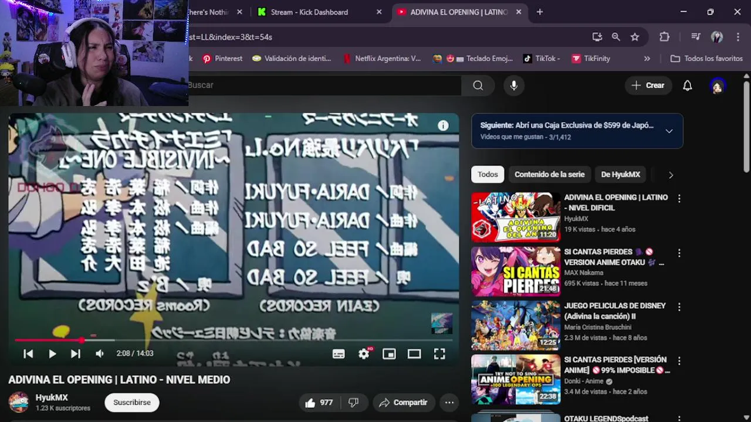The image size is (751, 422).
Task: Open video player settings gear
Action: coord(364,353)
